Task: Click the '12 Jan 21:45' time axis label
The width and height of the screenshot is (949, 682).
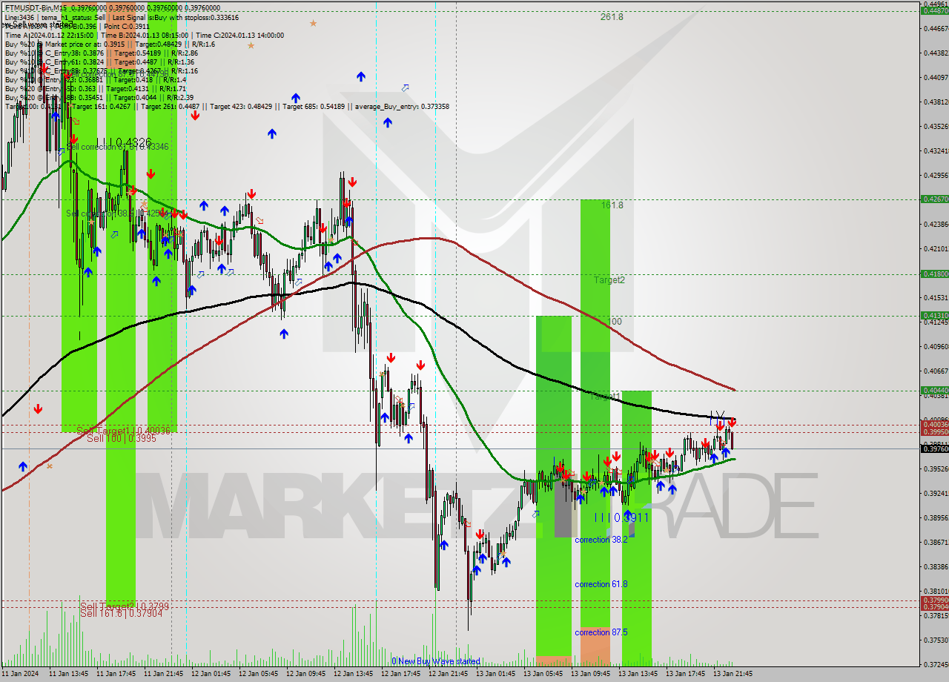Action: 449,674
